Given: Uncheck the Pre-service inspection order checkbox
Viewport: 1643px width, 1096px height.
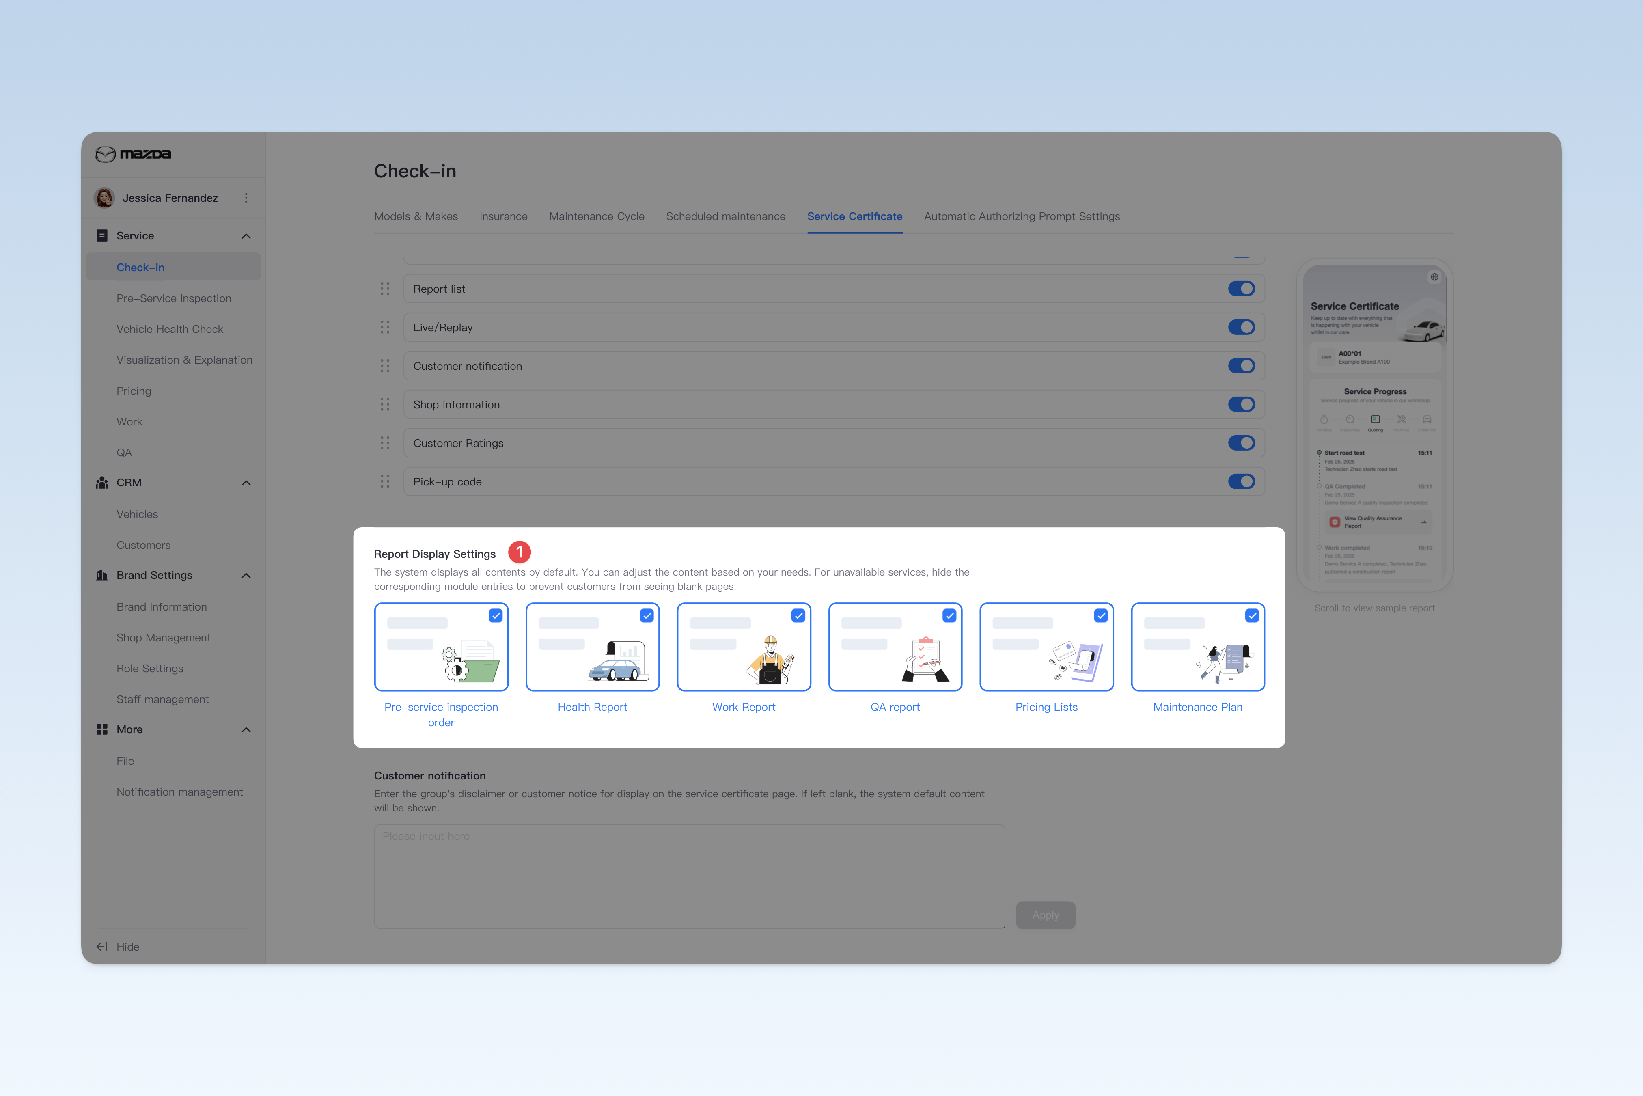Looking at the screenshot, I should pyautogui.click(x=496, y=616).
